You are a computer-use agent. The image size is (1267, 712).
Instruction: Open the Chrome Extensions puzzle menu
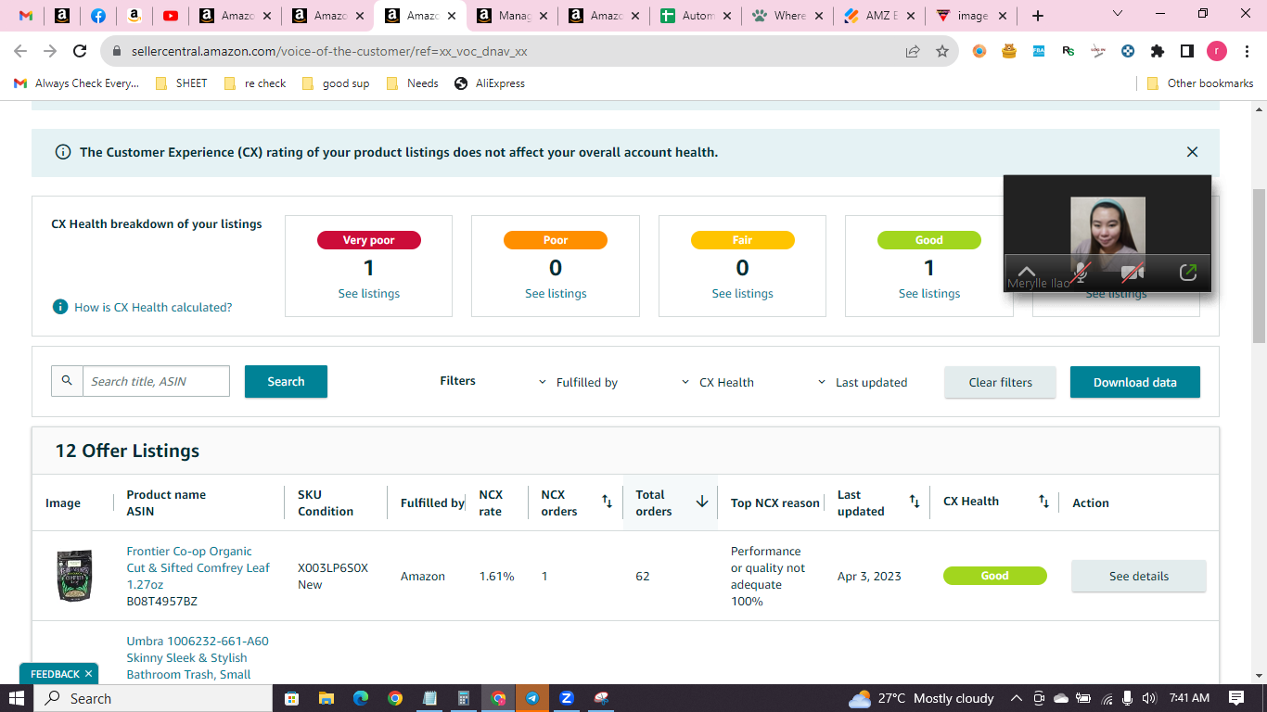(1158, 51)
